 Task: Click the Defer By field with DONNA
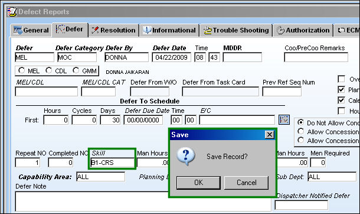click(x=126, y=57)
